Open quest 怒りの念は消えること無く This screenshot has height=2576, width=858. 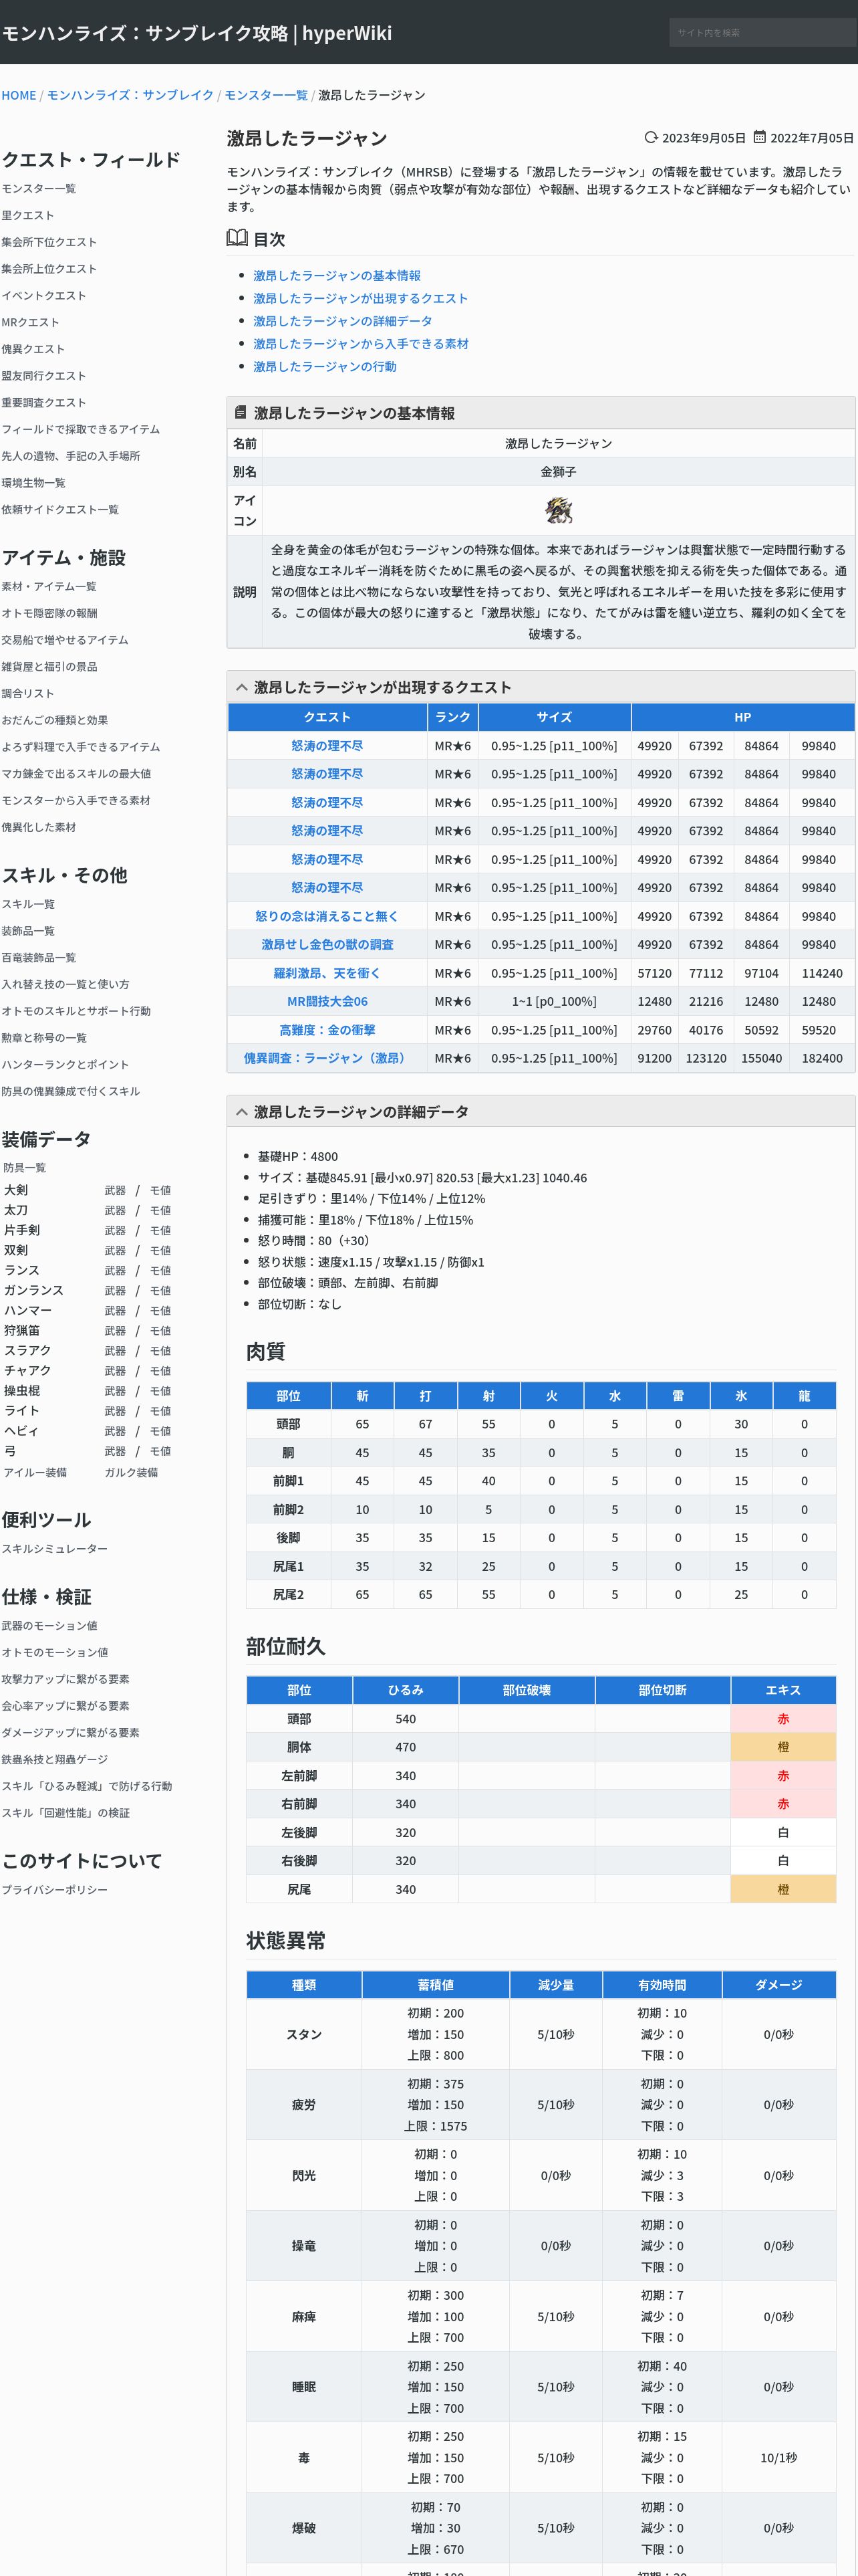(x=327, y=916)
